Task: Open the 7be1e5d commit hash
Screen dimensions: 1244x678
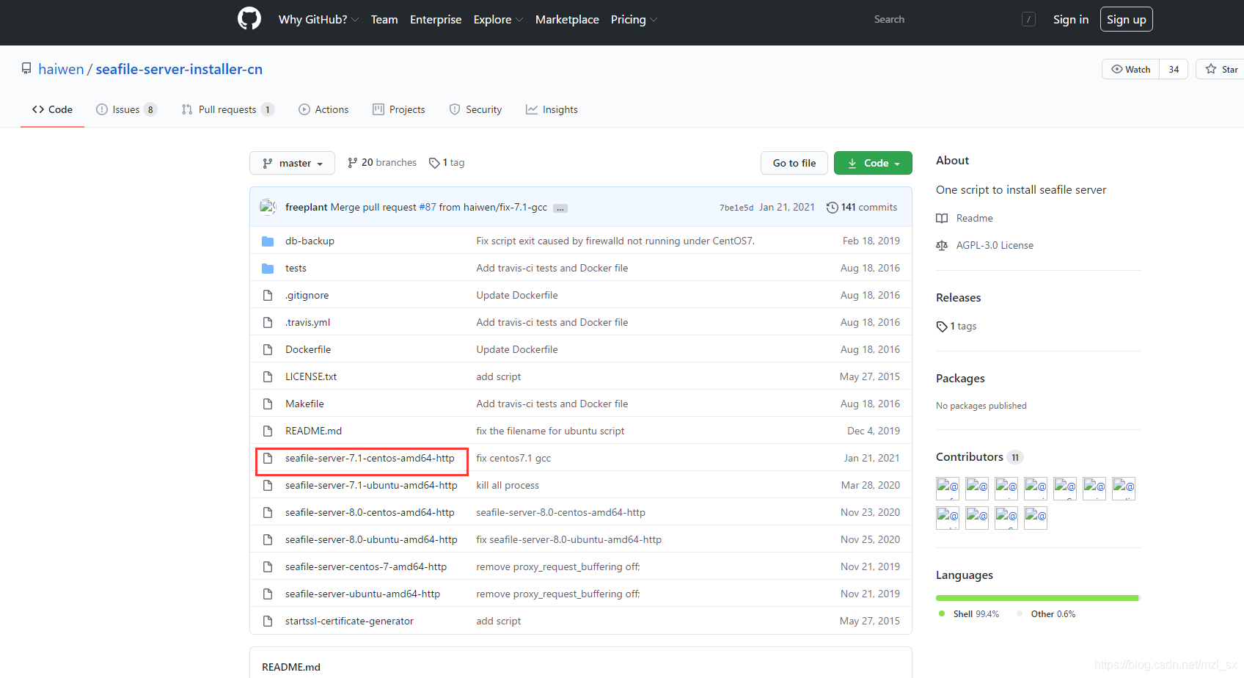Action: [x=736, y=208]
